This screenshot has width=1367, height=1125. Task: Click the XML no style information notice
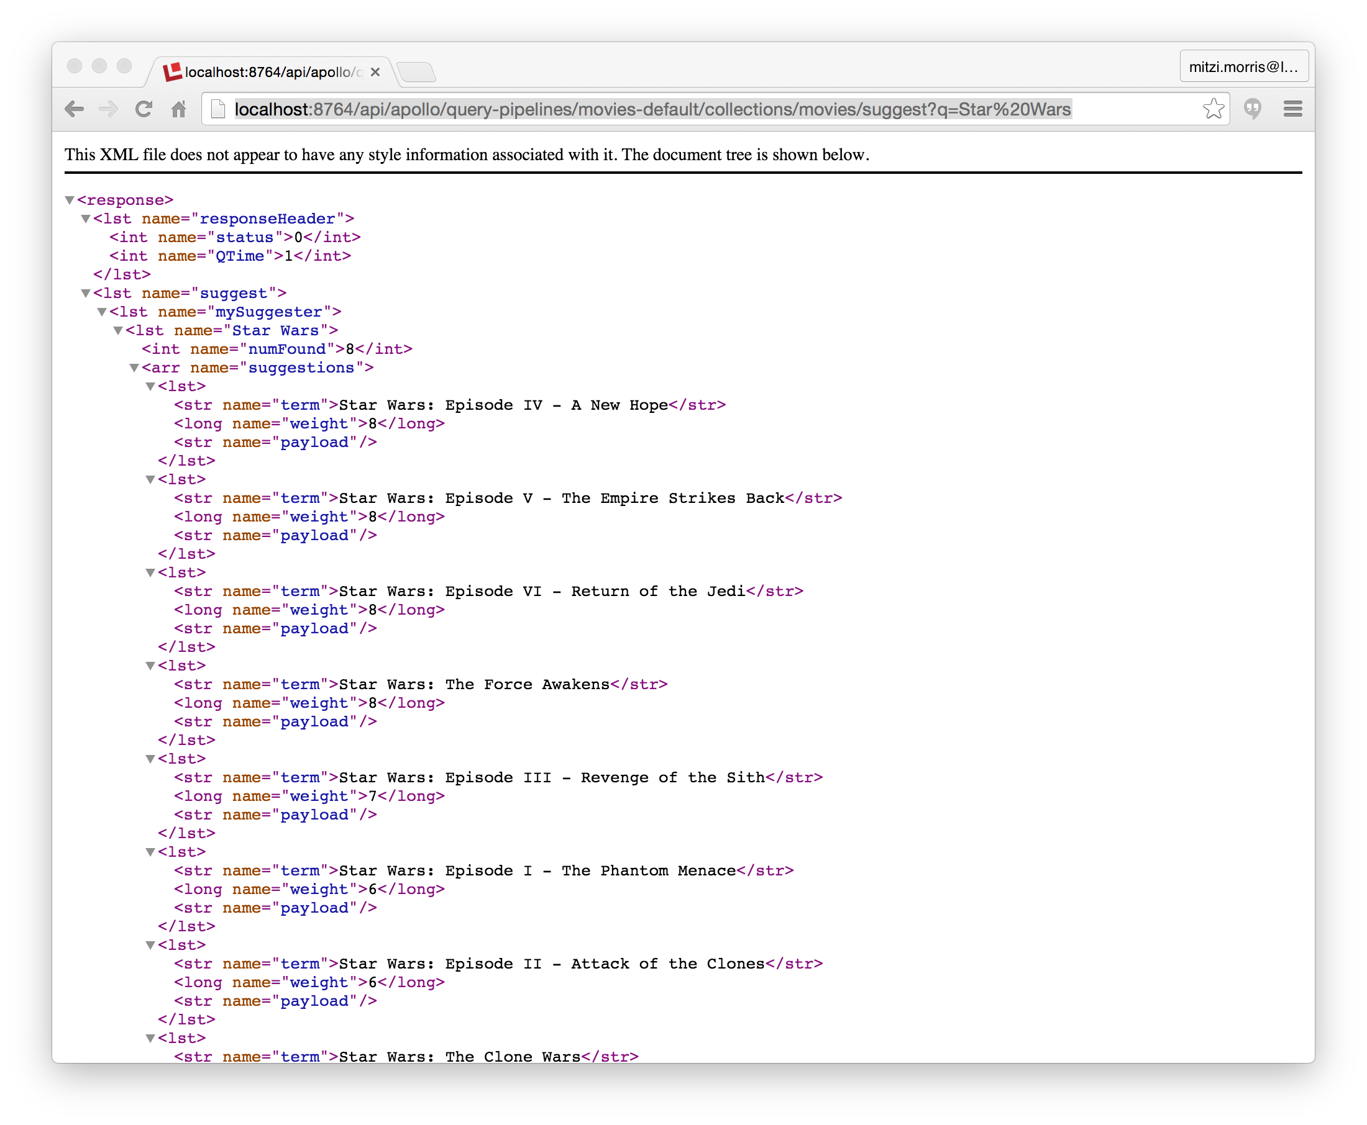[x=467, y=155]
